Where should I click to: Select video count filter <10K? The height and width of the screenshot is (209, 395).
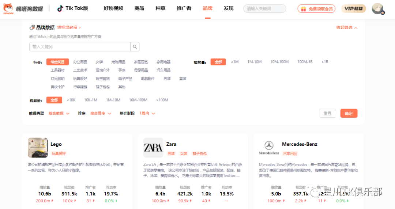[x=71, y=100]
